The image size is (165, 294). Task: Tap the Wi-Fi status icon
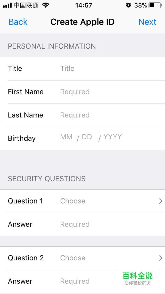[46, 5]
